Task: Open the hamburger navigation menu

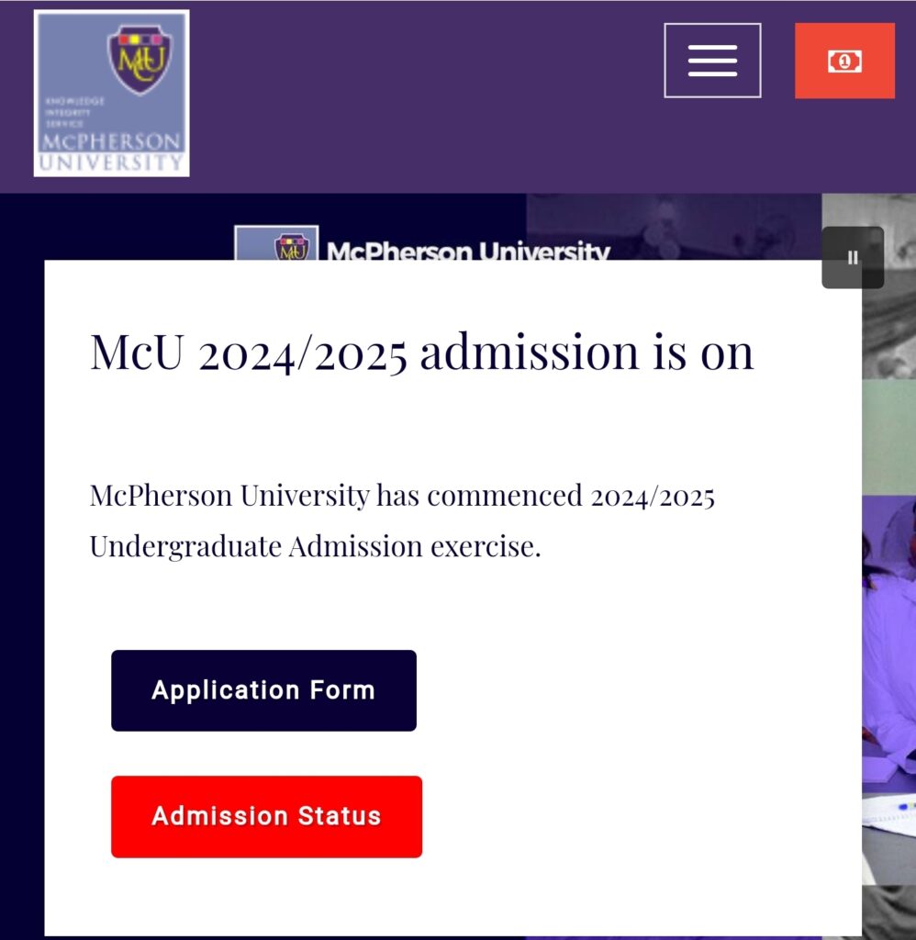Action: click(x=712, y=61)
